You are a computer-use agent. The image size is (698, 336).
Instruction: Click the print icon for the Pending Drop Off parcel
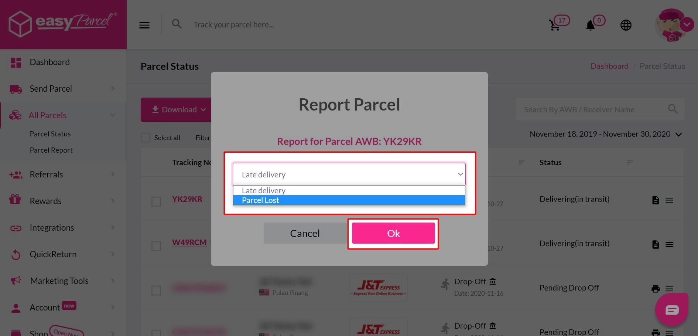(656, 289)
